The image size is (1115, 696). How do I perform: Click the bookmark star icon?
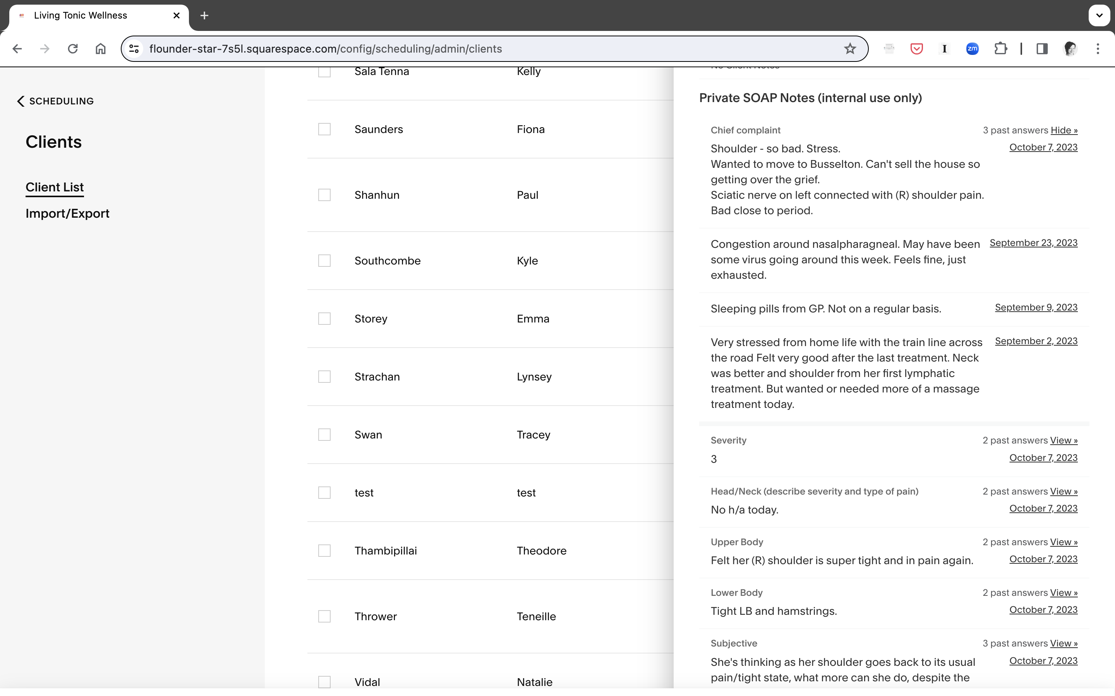850,49
